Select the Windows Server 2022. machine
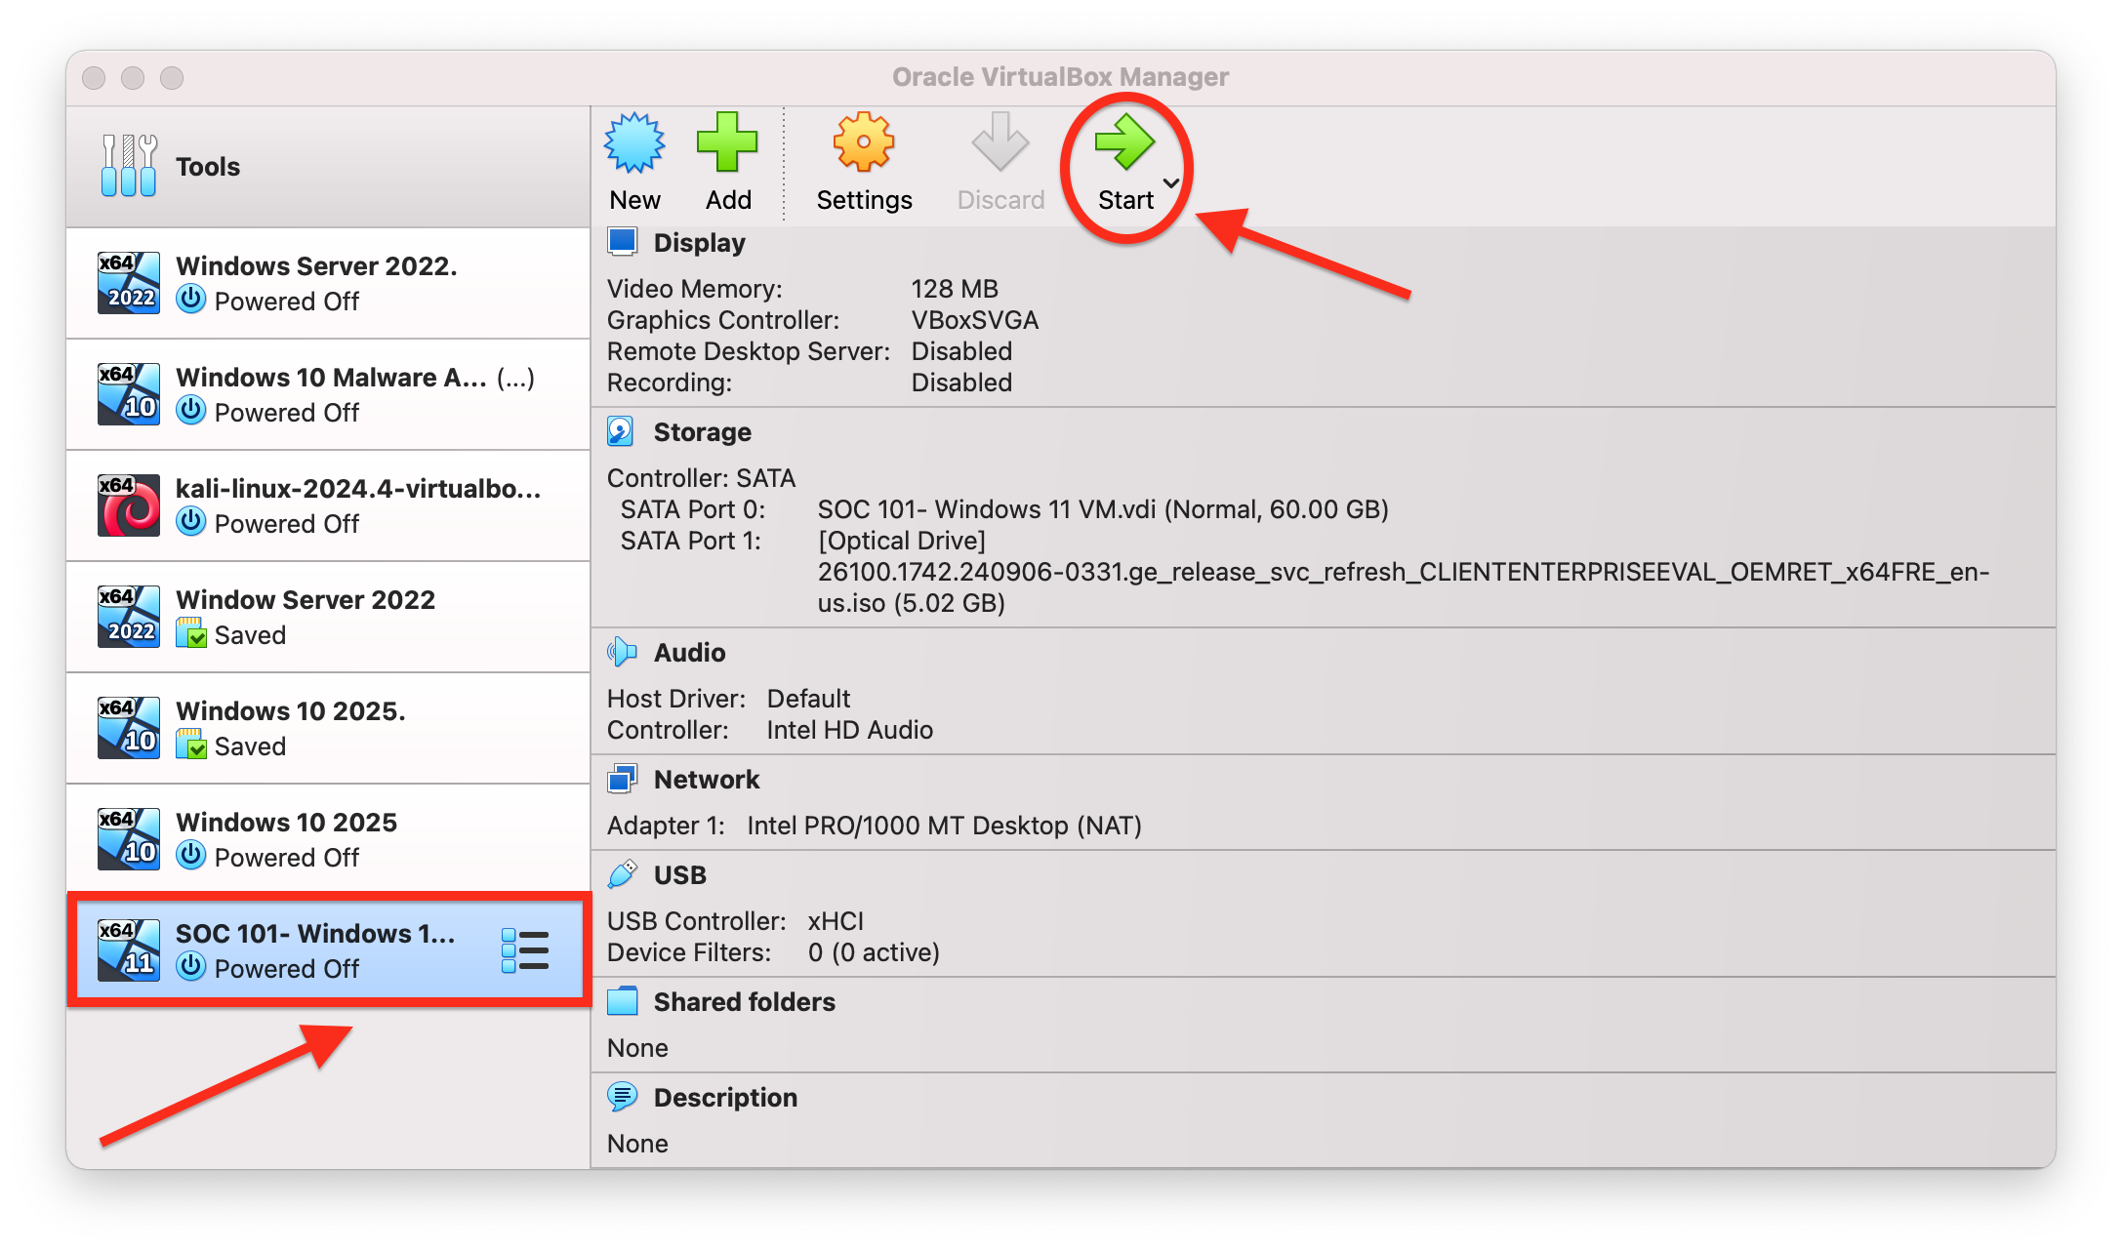Image resolution: width=2122 pixels, height=1251 pixels. pyautogui.click(x=328, y=283)
